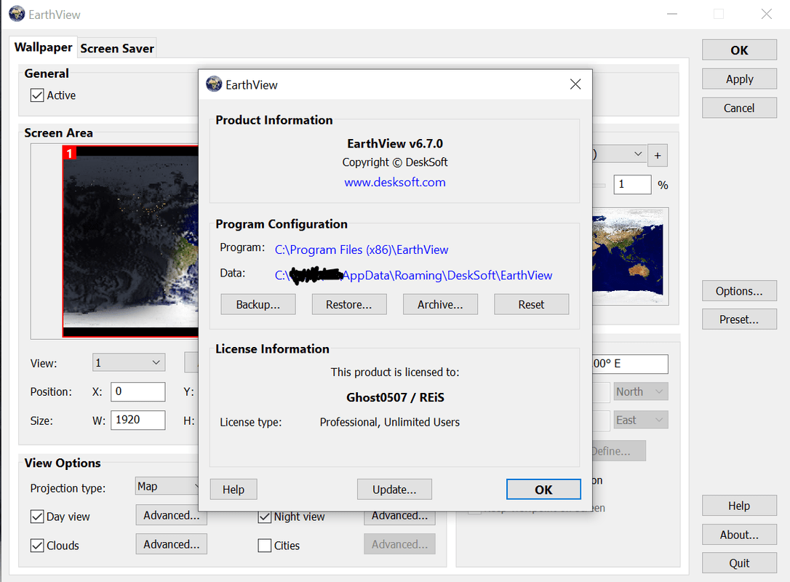Click the Ghost0507 / REiS licensee name

(395, 397)
